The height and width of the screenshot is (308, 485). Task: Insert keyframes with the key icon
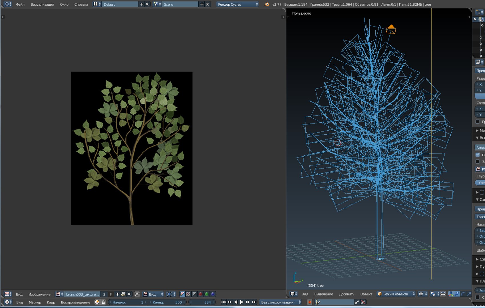coord(357,302)
